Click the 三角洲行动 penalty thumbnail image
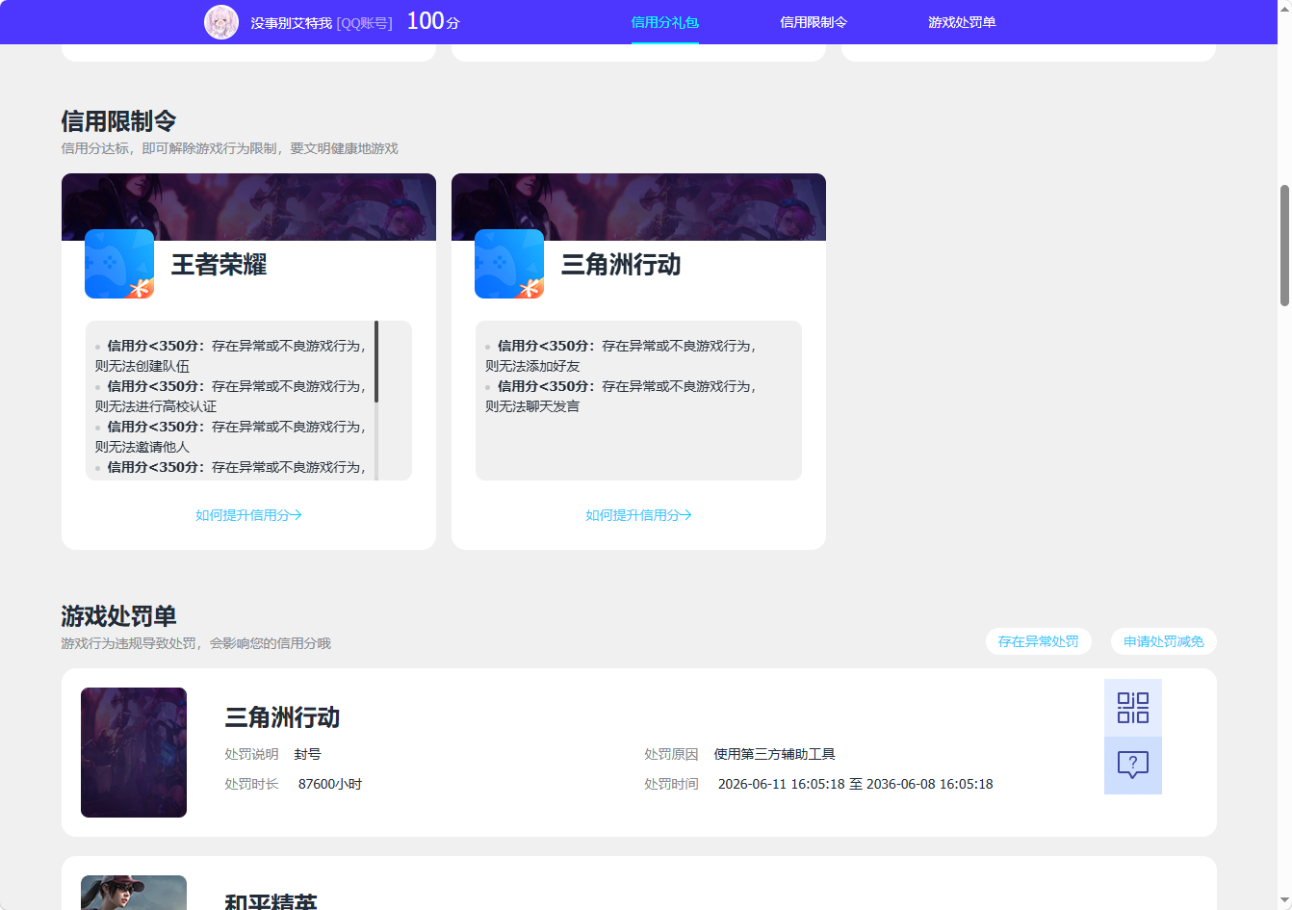The height and width of the screenshot is (910, 1292). [134, 752]
